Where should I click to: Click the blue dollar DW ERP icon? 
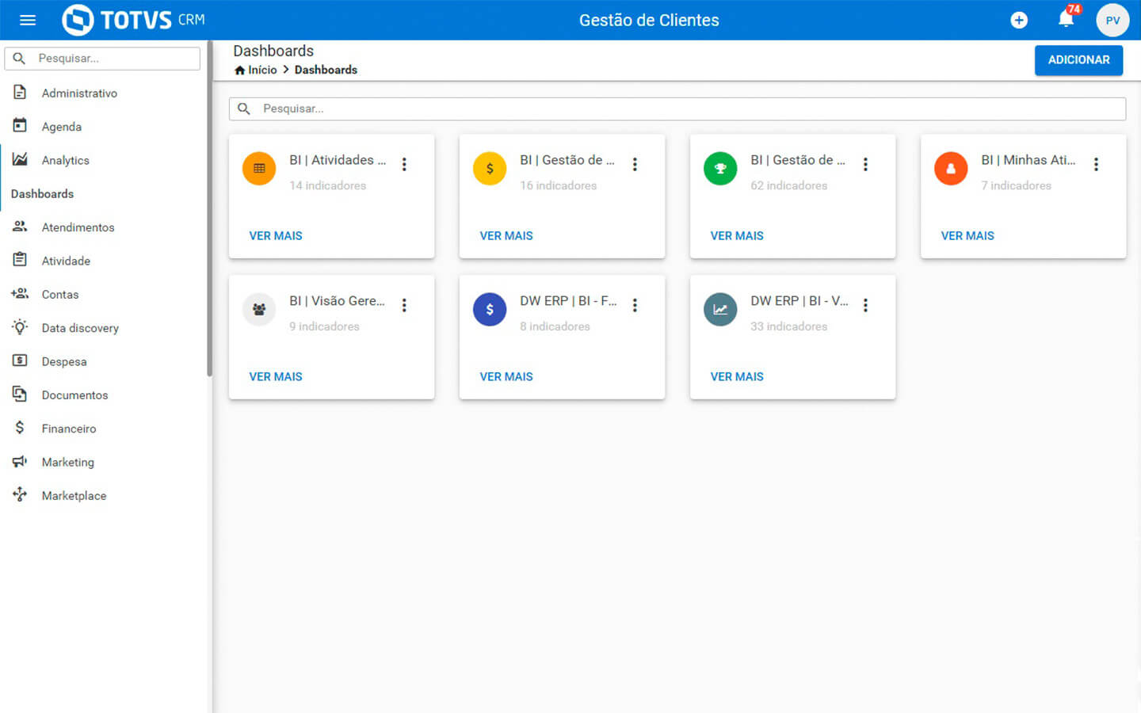[490, 309]
